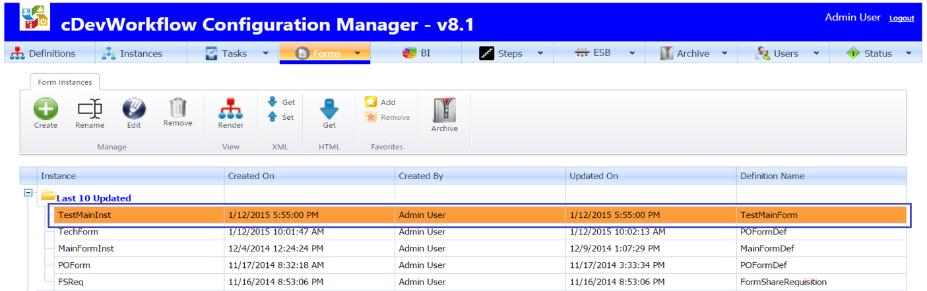Expand the Tasks menu dropdown arrow
This screenshot has width=927, height=291.
click(x=265, y=53)
